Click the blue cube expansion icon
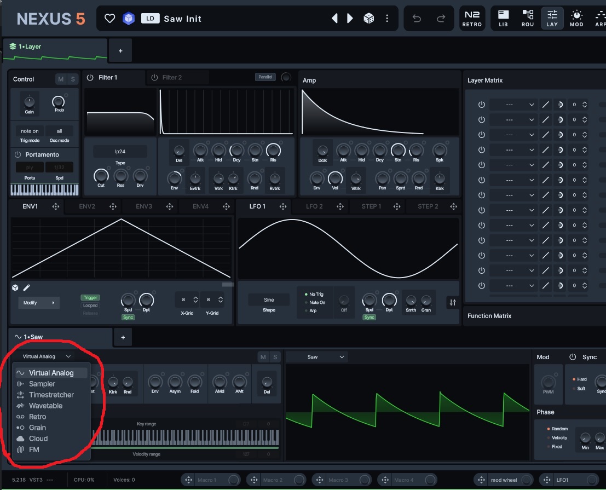Image resolution: width=606 pixels, height=490 pixels. 128,18
